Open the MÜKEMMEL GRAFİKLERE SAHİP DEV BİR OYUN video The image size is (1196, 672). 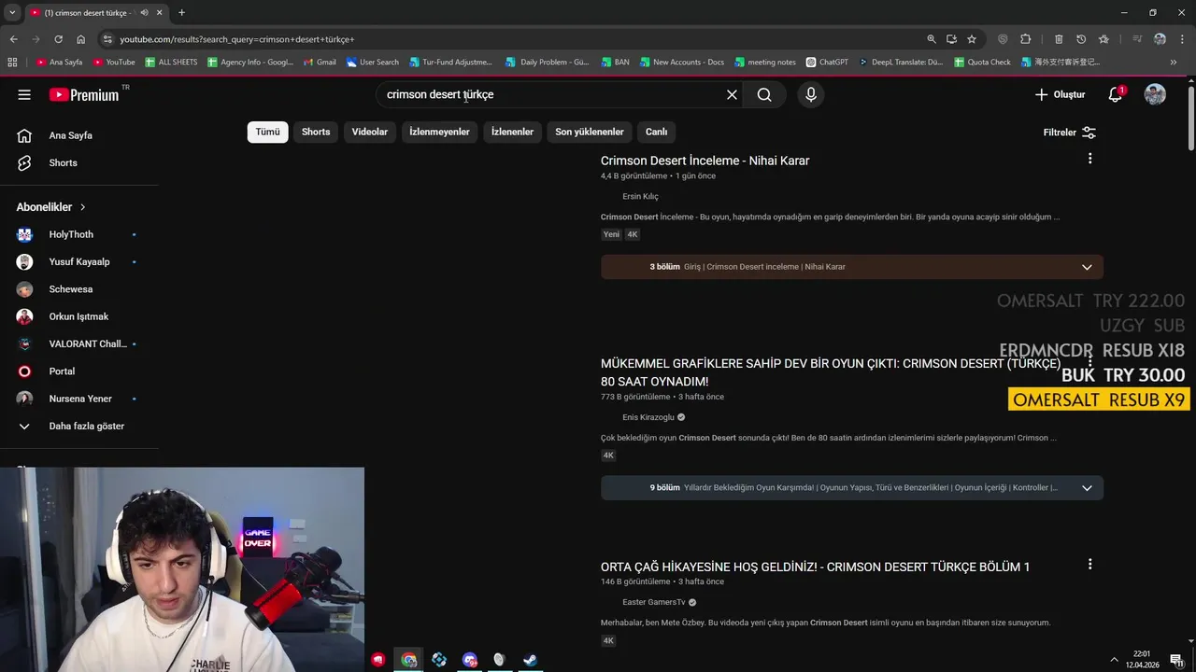coord(831,372)
